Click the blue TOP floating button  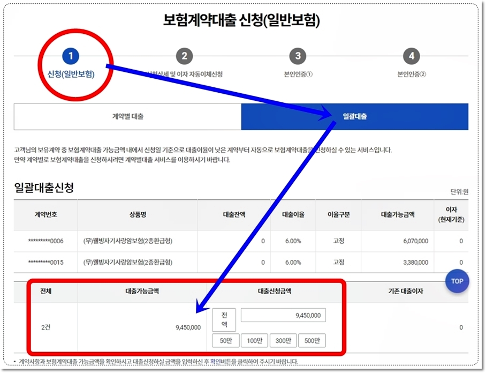(457, 281)
